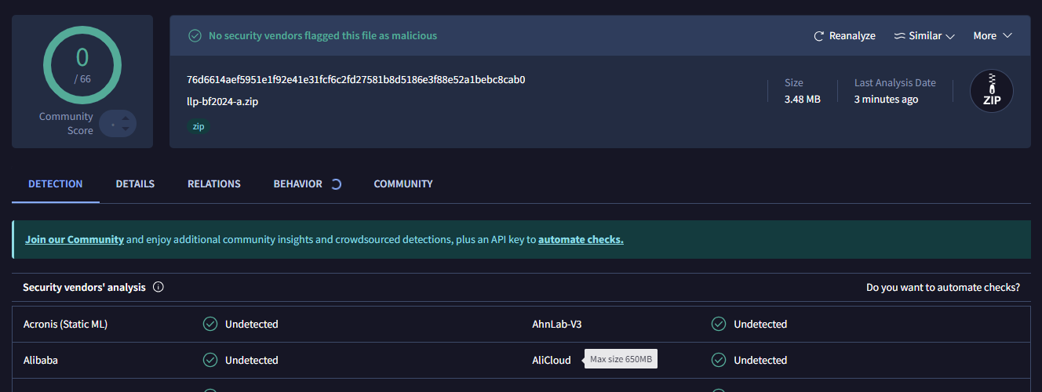Open the Similar dropdown
The width and height of the screenshot is (1042, 392).
point(924,36)
